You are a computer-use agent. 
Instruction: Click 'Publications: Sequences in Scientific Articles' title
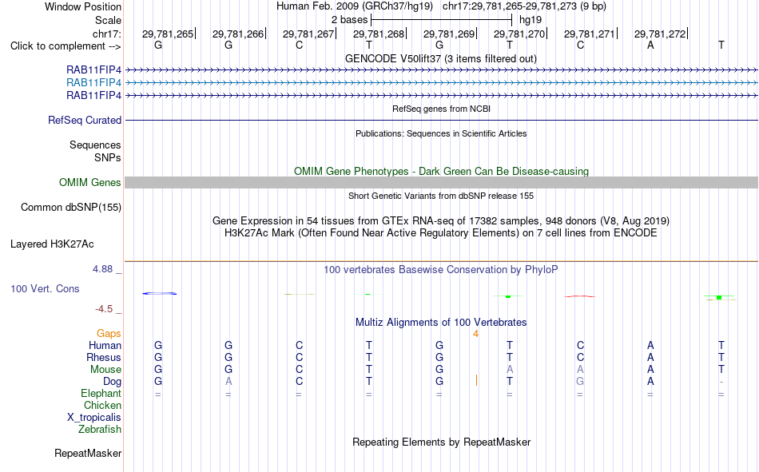click(441, 133)
